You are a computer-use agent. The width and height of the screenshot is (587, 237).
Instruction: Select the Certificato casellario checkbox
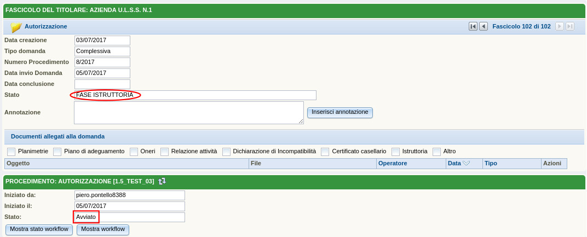click(x=325, y=152)
